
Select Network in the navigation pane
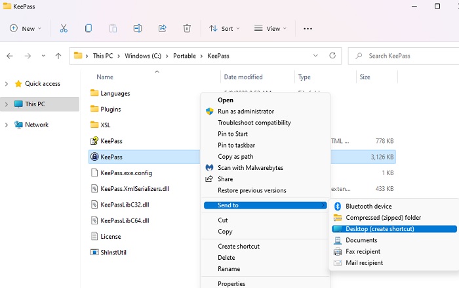click(37, 125)
